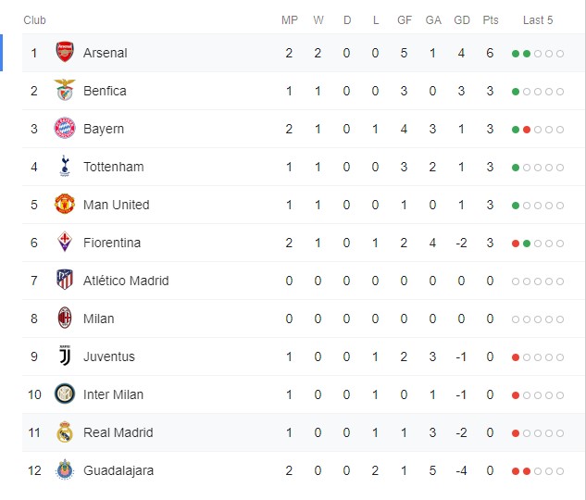
Task: Click the Benfica eagle crest
Action: pyautogui.click(x=65, y=90)
